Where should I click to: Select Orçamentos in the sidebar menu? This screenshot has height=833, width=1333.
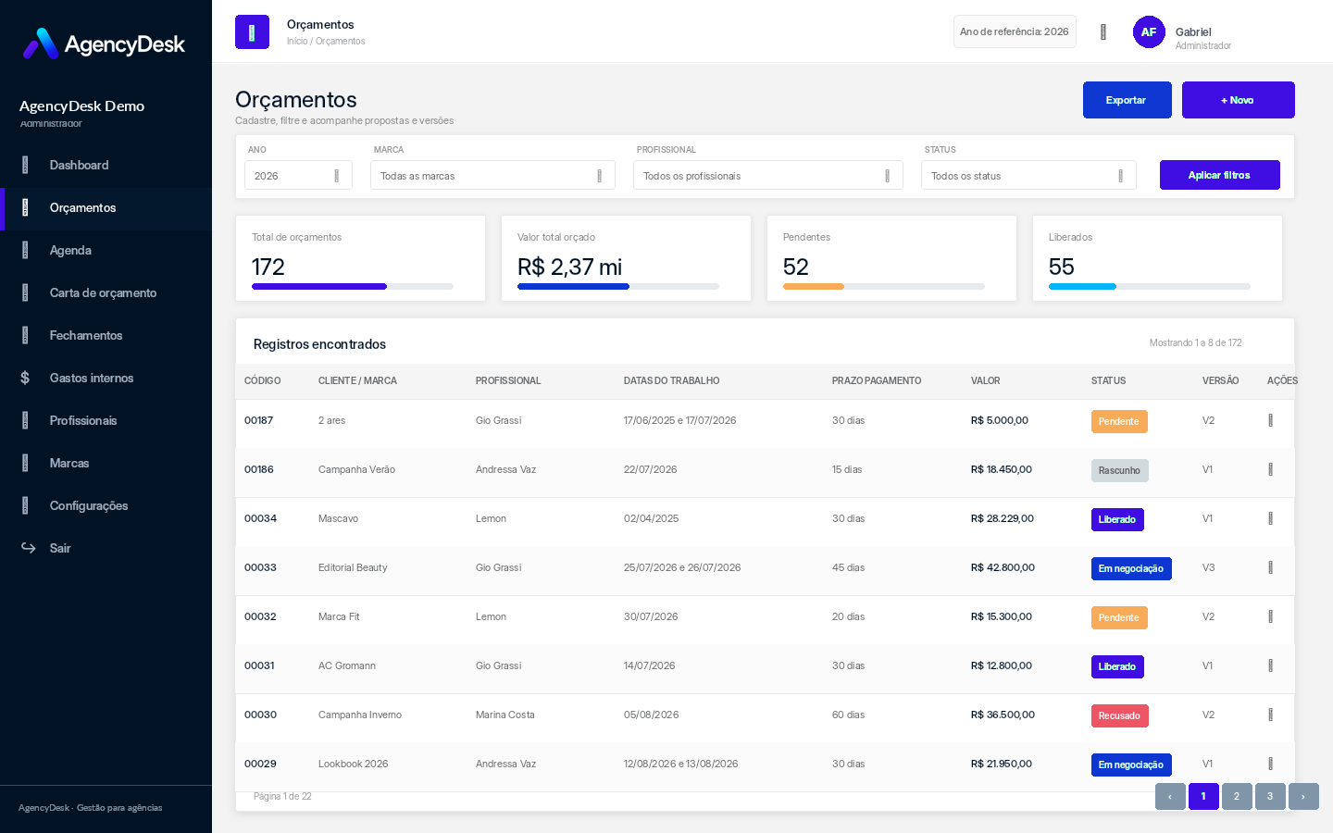tap(106, 208)
